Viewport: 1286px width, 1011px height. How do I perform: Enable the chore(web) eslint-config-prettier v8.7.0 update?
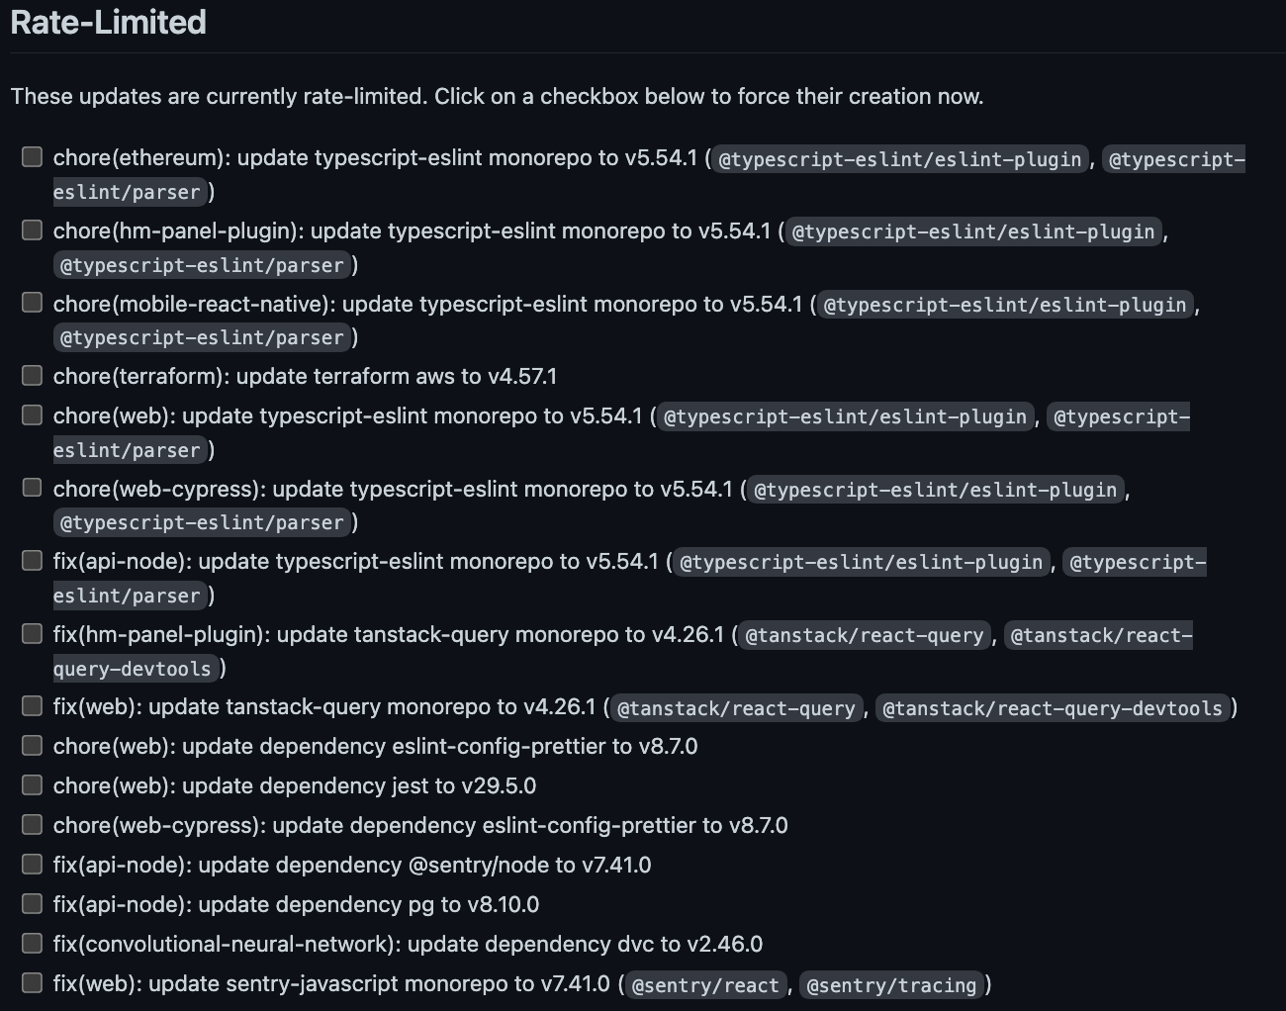[x=32, y=745]
